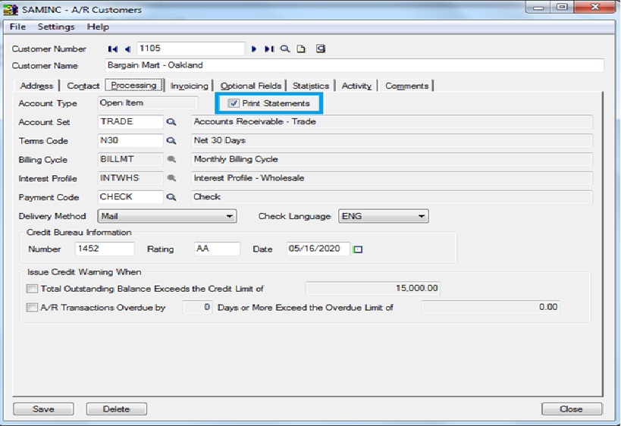Click the 'Check' payment description text

(207, 197)
